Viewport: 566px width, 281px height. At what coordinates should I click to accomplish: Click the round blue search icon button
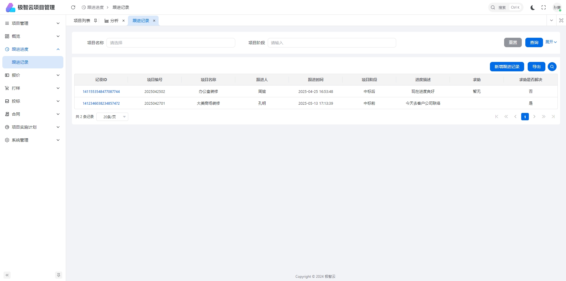coord(552,67)
